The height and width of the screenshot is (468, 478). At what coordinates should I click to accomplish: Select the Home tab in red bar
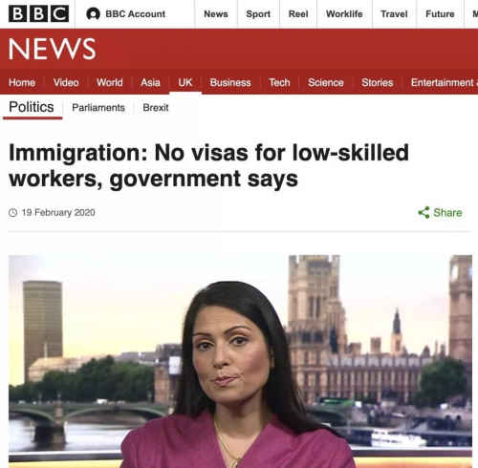click(x=22, y=82)
